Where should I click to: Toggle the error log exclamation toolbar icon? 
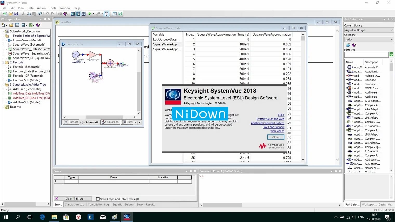pyautogui.click(x=106, y=14)
